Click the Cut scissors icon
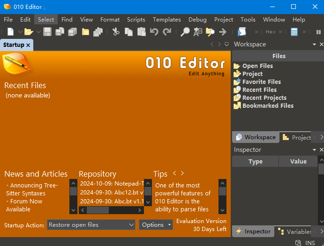Screen dimensions: 324x246 point(116,32)
